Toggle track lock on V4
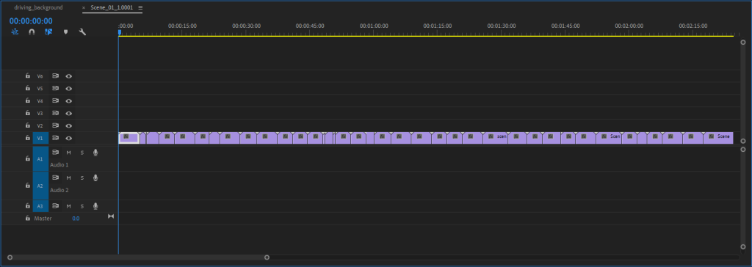 coord(28,100)
